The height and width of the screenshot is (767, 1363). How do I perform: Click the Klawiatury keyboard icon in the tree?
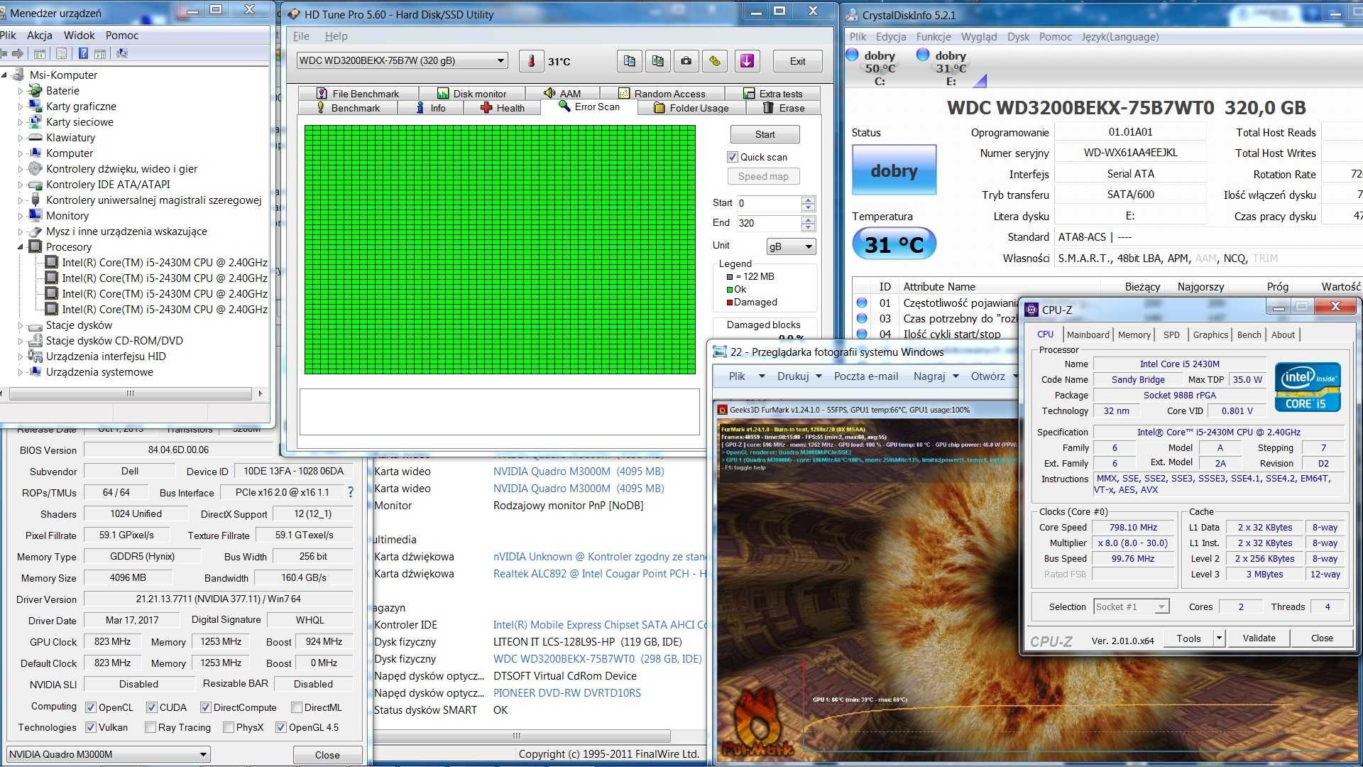pyautogui.click(x=35, y=137)
